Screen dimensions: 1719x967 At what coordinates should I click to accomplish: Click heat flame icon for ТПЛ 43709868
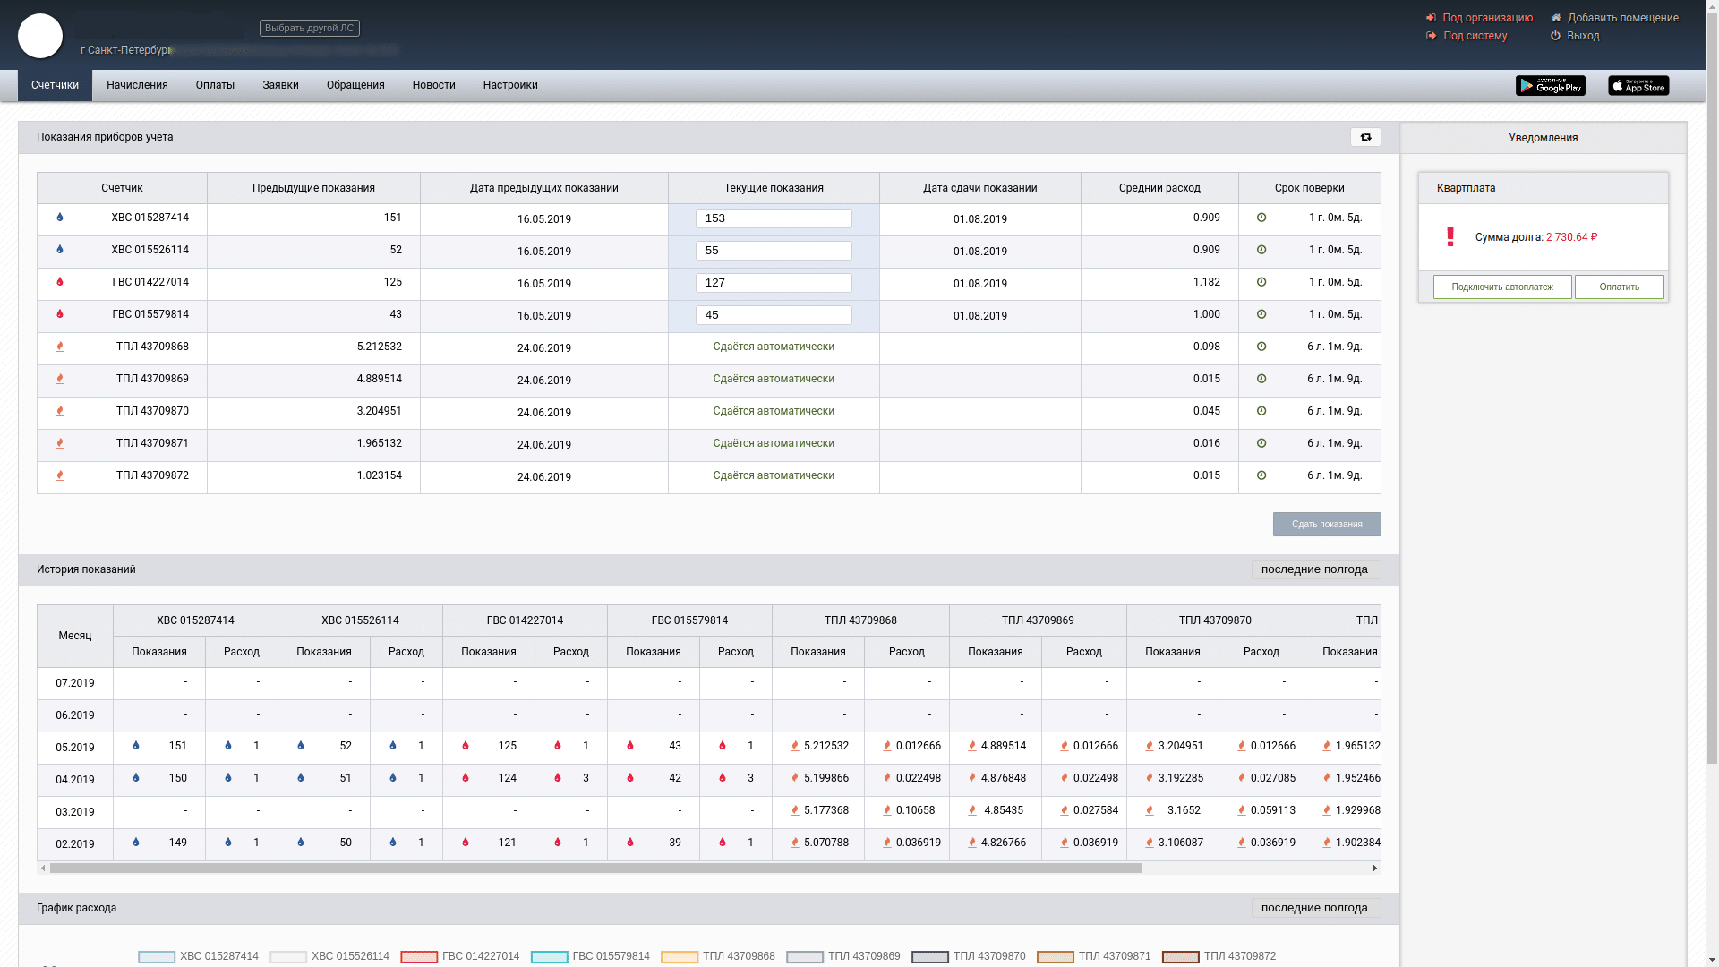(x=60, y=347)
